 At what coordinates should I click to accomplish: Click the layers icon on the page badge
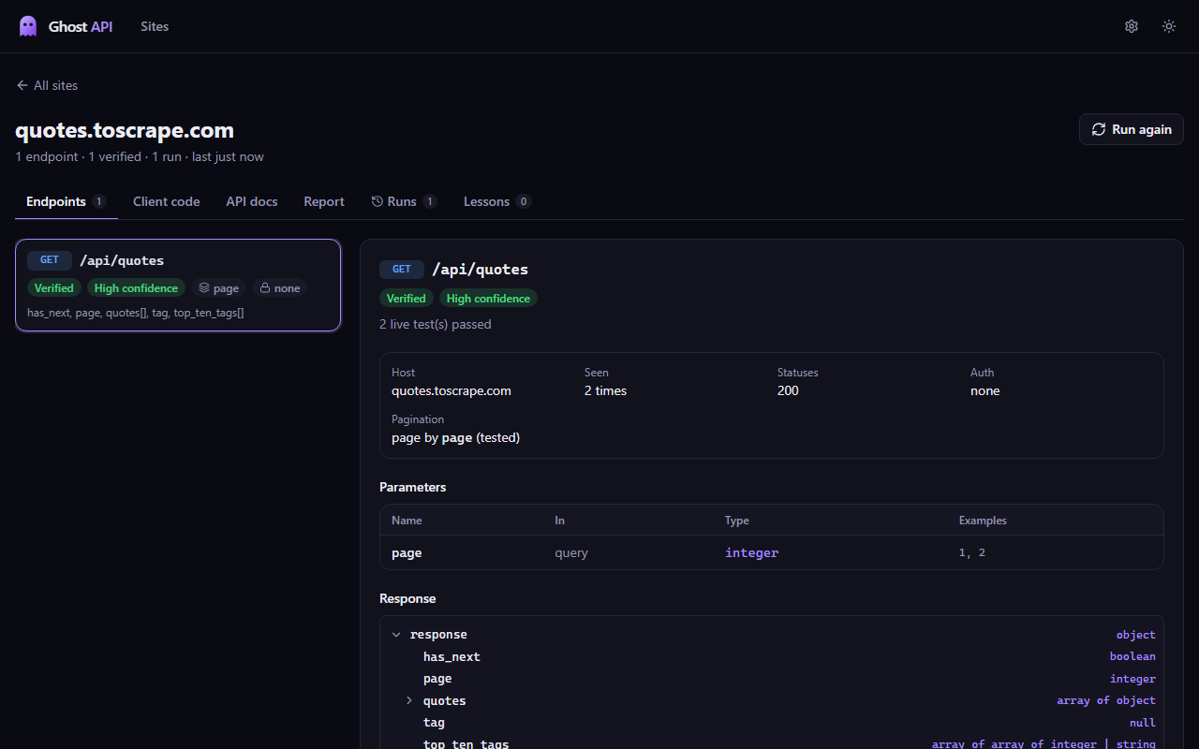click(x=204, y=288)
